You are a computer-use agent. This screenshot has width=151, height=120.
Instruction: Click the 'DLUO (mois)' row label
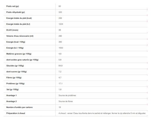click(12, 30)
